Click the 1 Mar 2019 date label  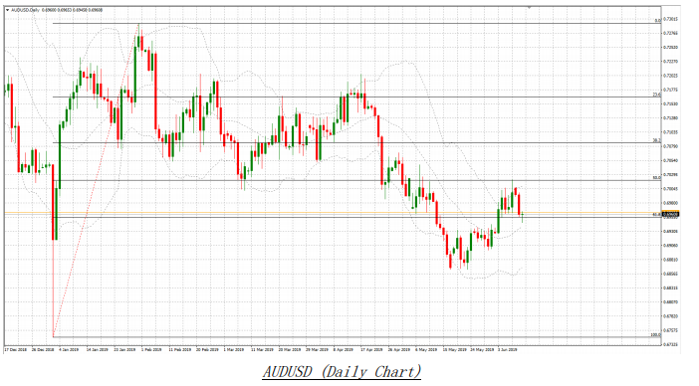234,350
